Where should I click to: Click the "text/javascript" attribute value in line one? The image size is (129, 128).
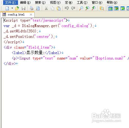coord(48,20)
